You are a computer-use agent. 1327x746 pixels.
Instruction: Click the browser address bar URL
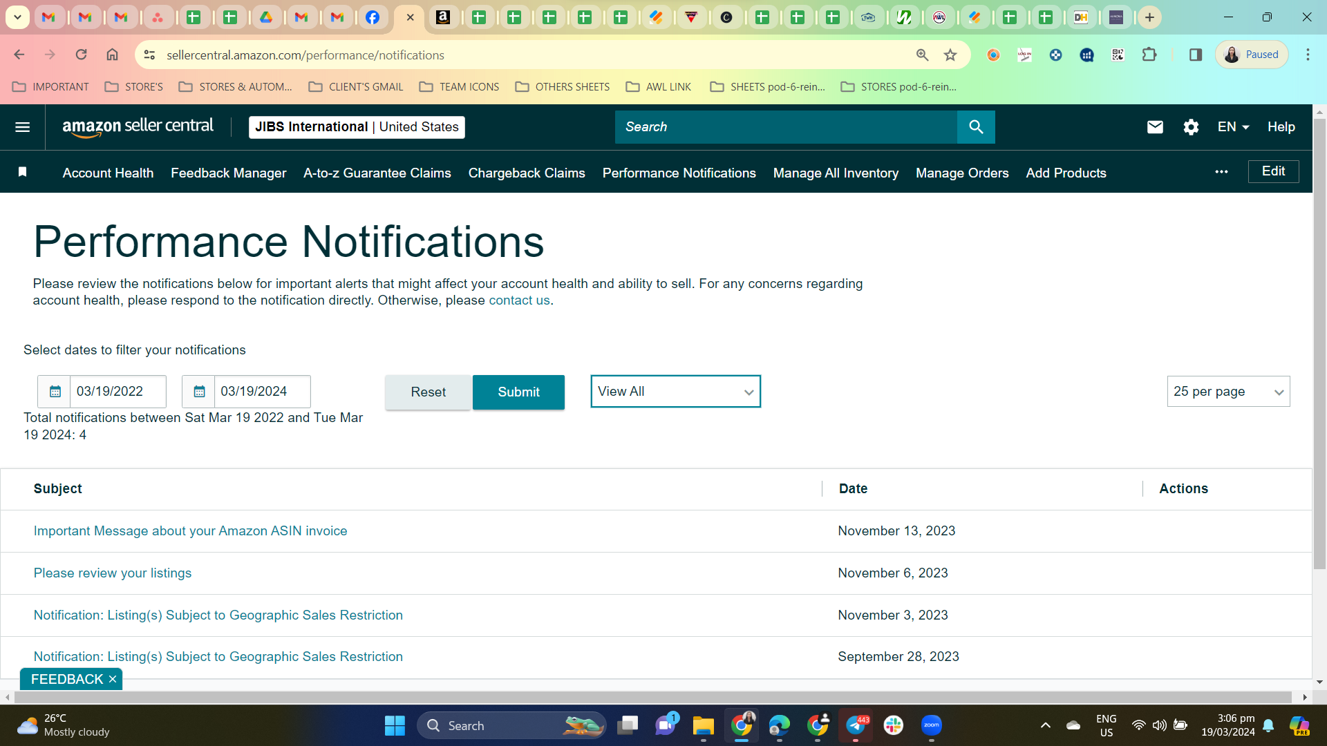[x=305, y=55]
